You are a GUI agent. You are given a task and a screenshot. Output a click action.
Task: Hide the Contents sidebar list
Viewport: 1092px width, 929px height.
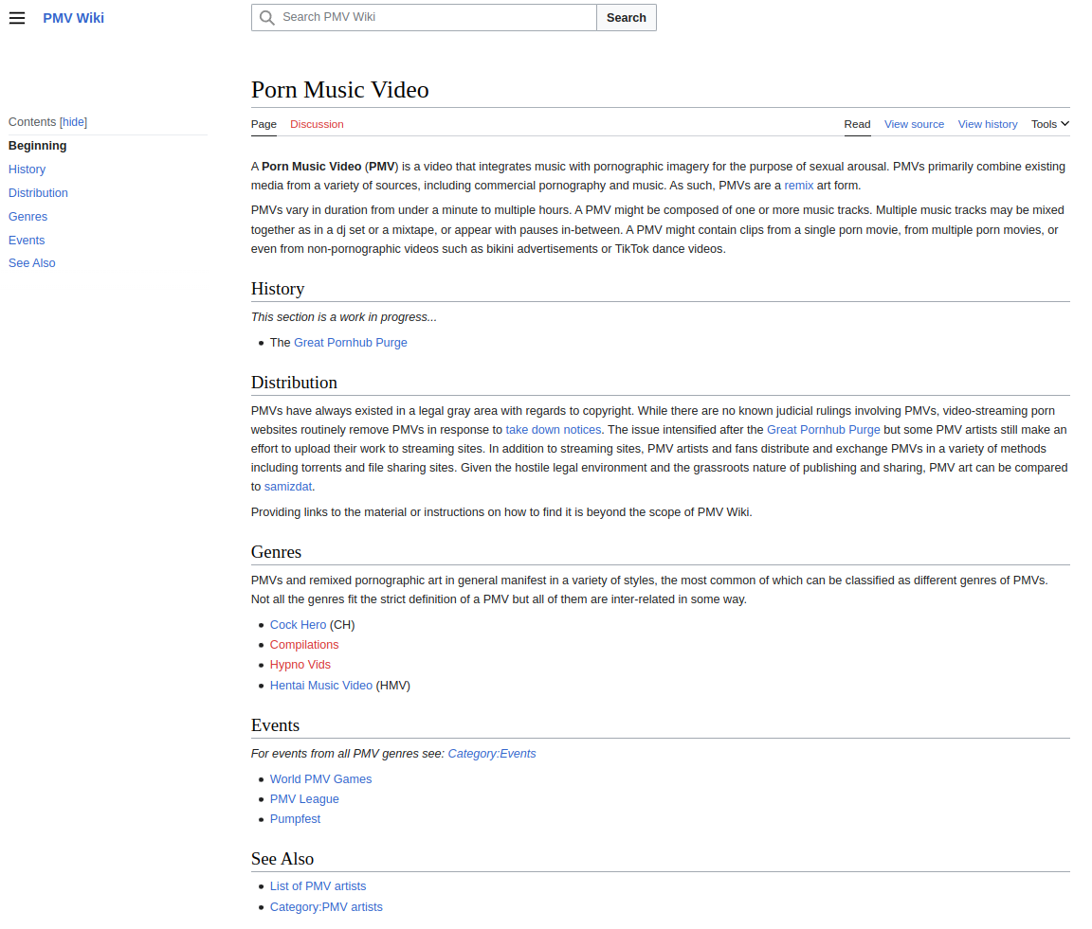[73, 122]
